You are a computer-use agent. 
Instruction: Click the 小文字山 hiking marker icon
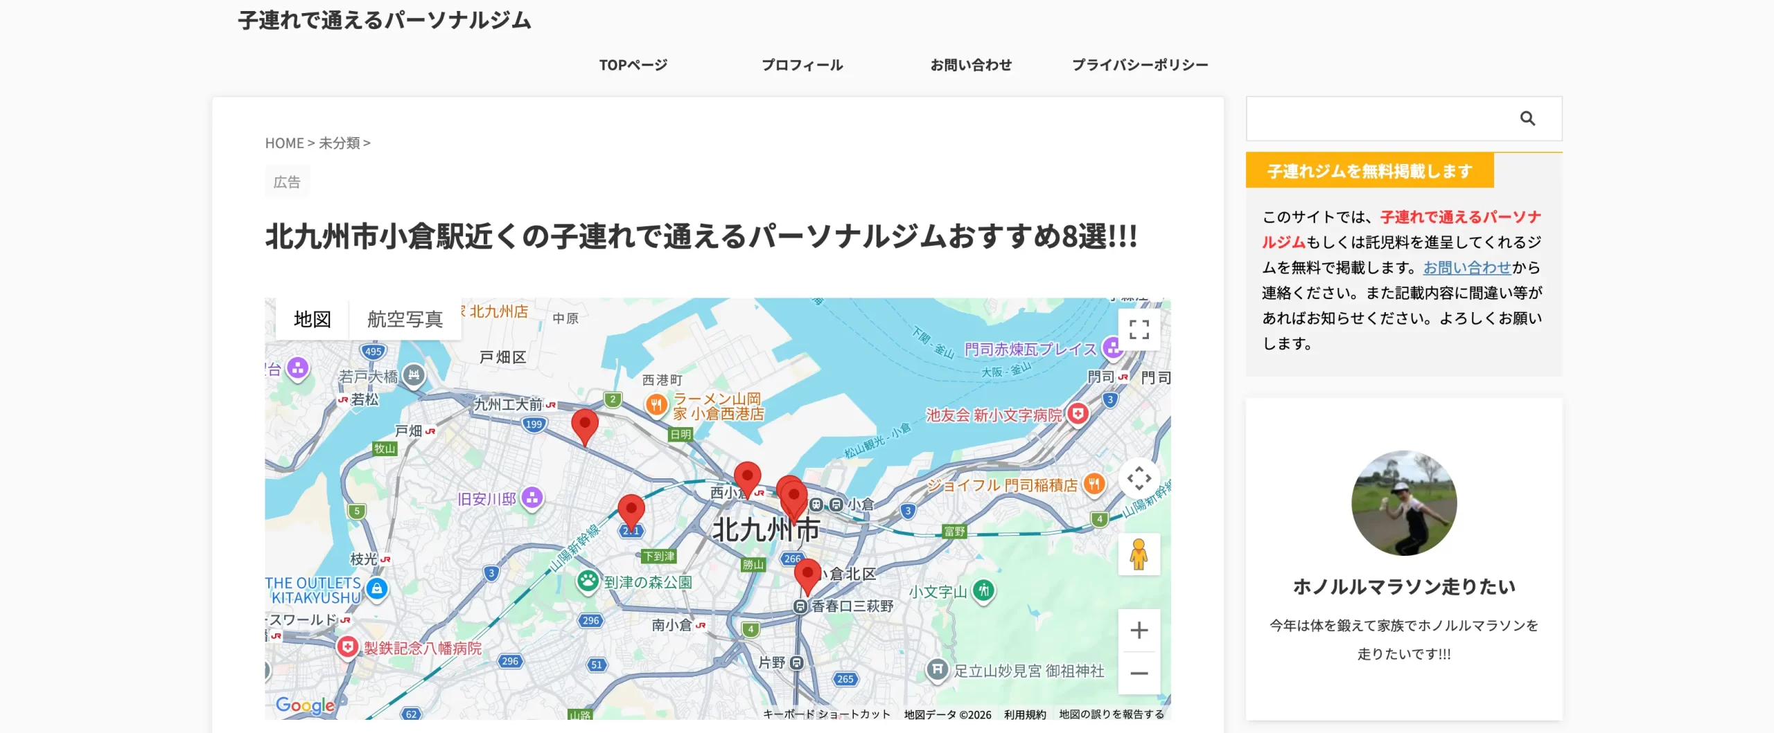(983, 590)
